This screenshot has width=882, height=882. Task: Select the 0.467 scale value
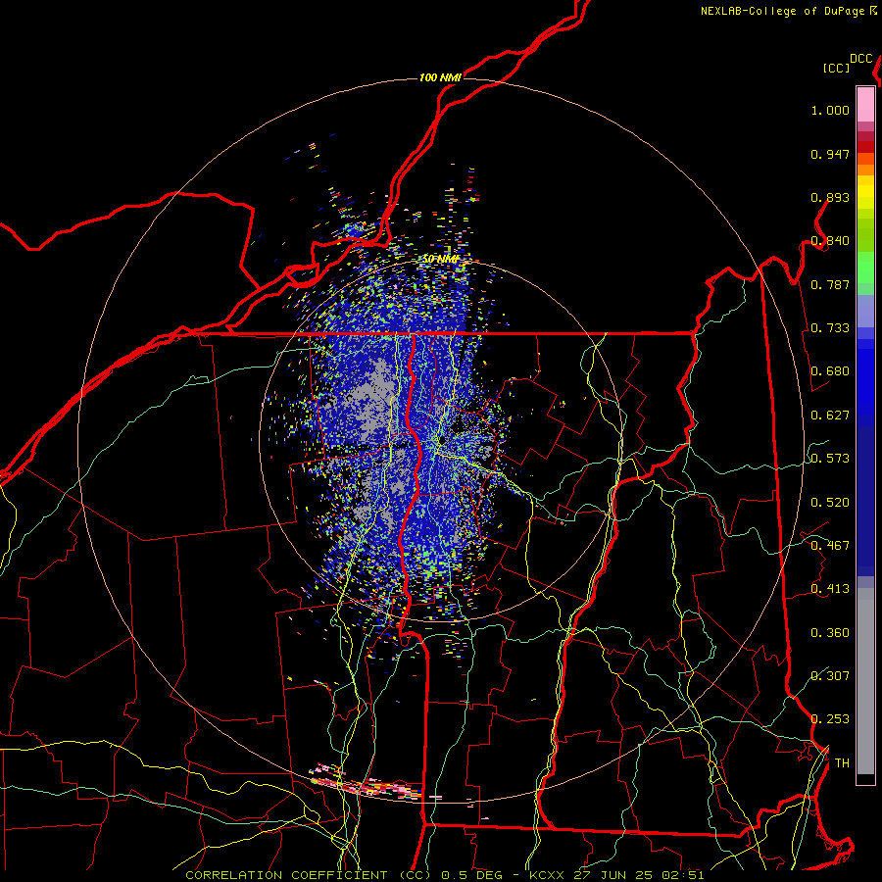click(x=830, y=546)
